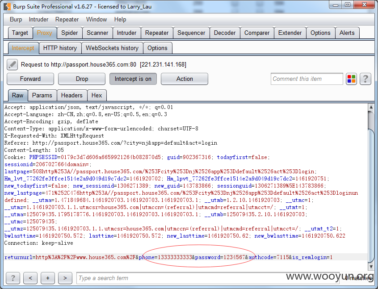Open the Decoder tab
Screen dimensions: 378x289
pos(225,33)
